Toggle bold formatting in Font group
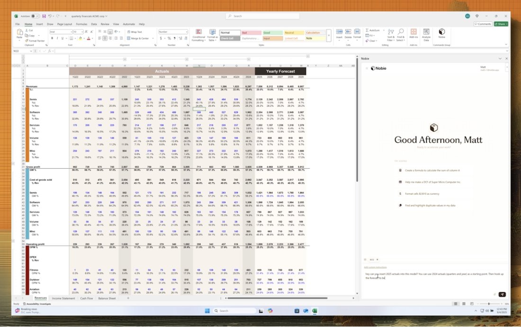521x327 pixels. (52, 38)
